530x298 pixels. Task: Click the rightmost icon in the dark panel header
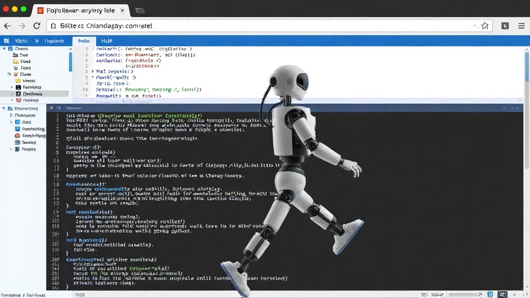pos(518,108)
